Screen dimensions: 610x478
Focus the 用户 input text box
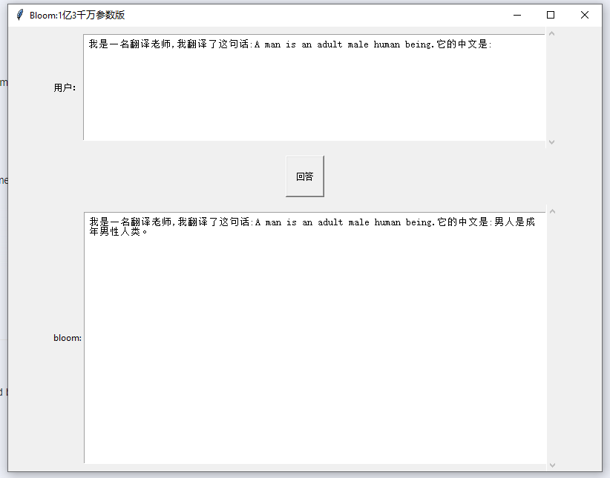click(315, 87)
